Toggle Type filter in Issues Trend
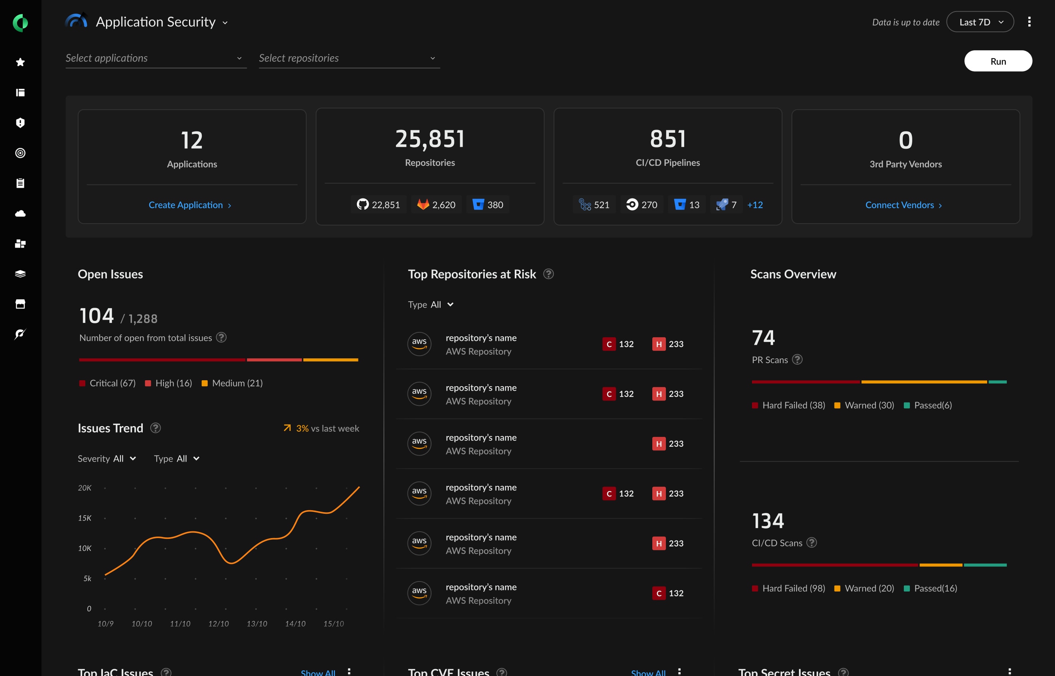The width and height of the screenshot is (1055, 676). 187,458
